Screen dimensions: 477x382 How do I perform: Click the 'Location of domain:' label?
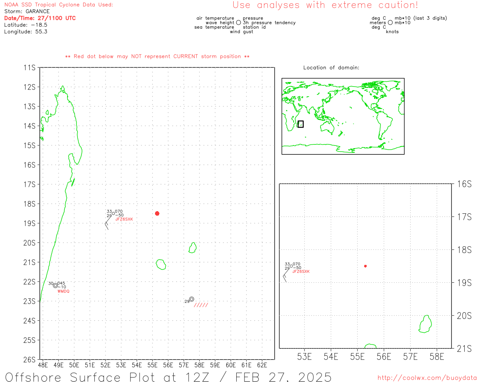tap(331, 68)
